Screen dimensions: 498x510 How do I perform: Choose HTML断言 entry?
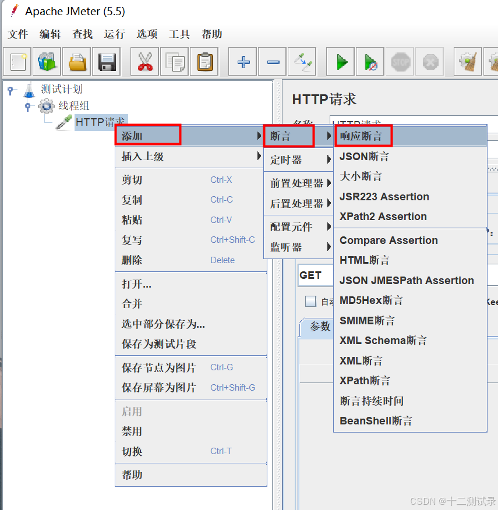tap(410, 260)
